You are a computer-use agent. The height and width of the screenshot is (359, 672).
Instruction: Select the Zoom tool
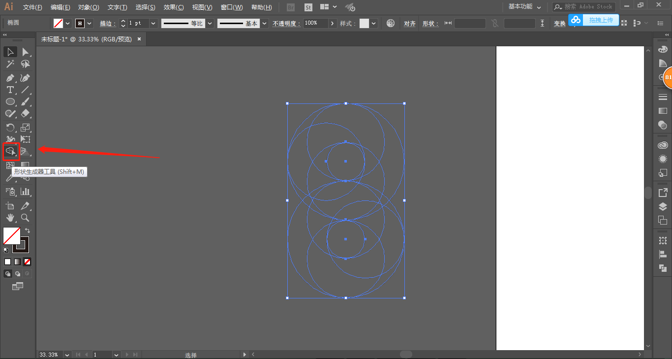pyautogui.click(x=26, y=218)
